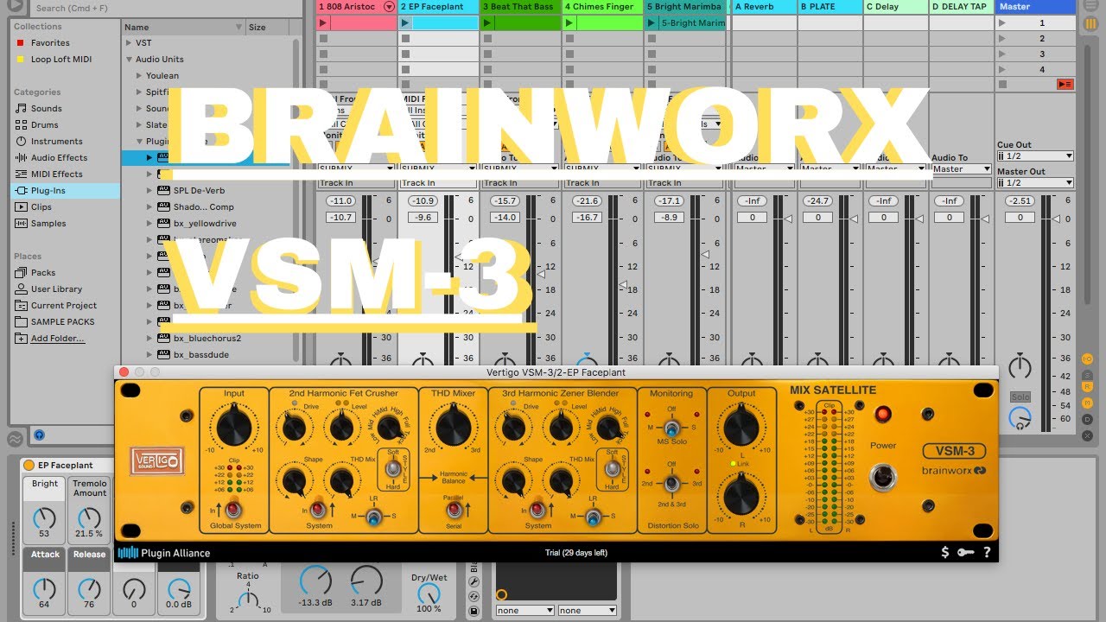This screenshot has width=1106, height=622.
Task: Launch clip in 808 Aristoc track
Action: (323, 23)
